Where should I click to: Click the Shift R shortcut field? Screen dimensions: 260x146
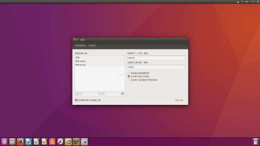pos(156,58)
